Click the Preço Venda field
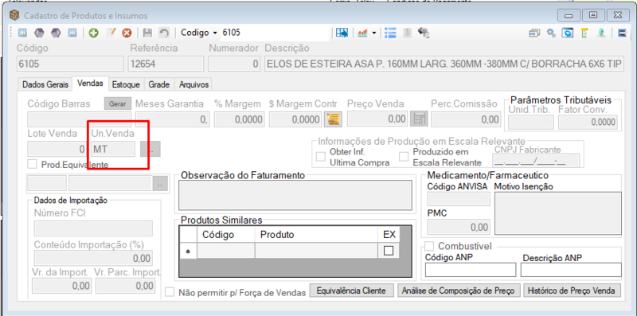The image size is (637, 316). (377, 119)
